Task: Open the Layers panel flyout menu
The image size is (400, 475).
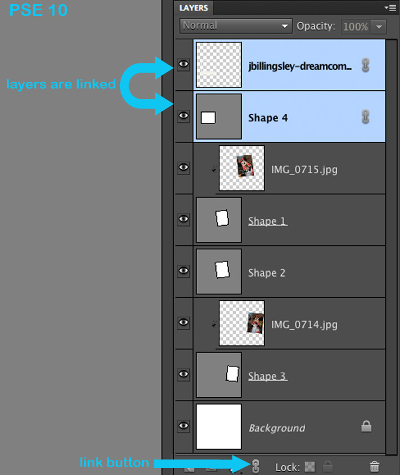Action: (390, 8)
